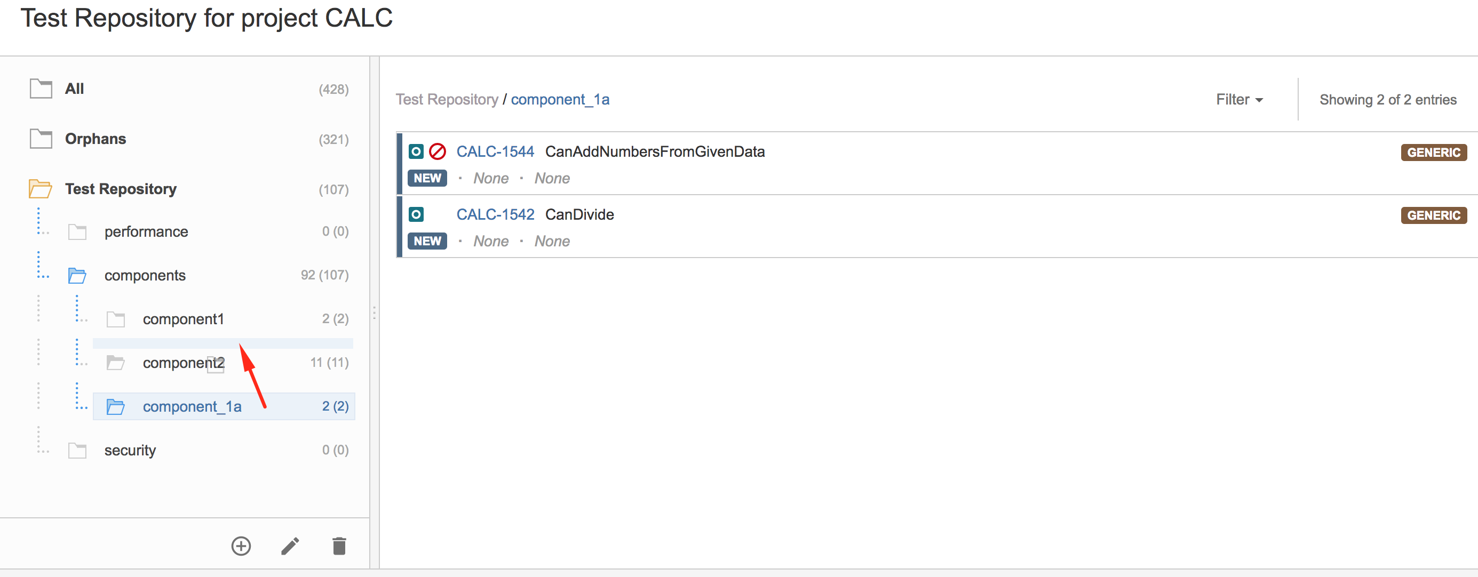The width and height of the screenshot is (1478, 577).
Task: Click the All count (428)
Action: pyautogui.click(x=334, y=90)
